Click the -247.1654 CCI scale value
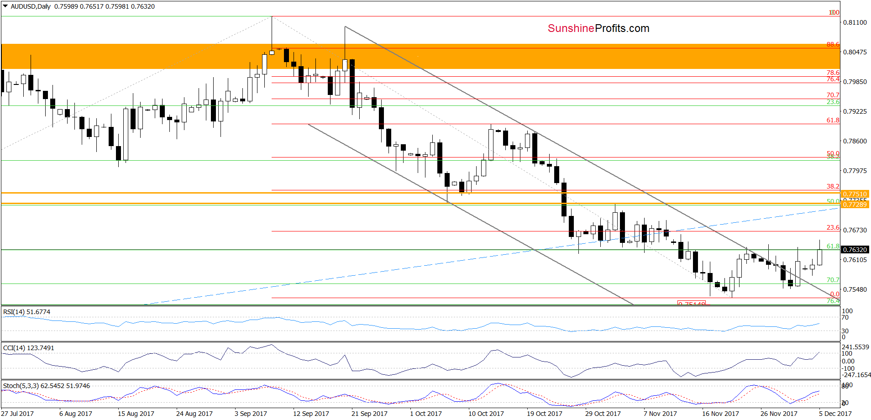The height and width of the screenshot is (420, 871). [x=856, y=375]
